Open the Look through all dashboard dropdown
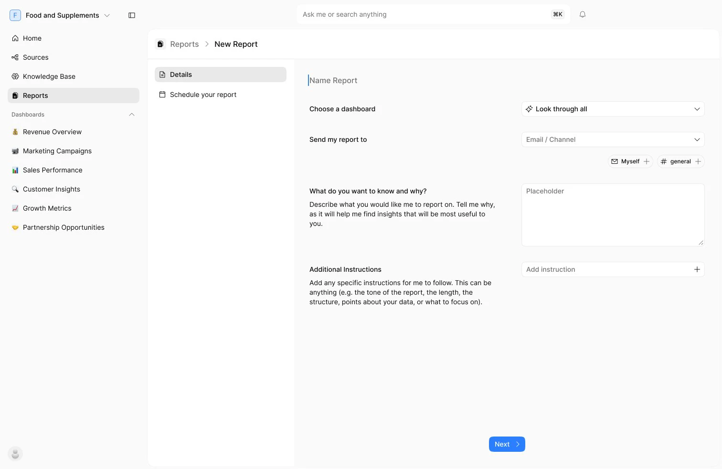 coord(613,109)
